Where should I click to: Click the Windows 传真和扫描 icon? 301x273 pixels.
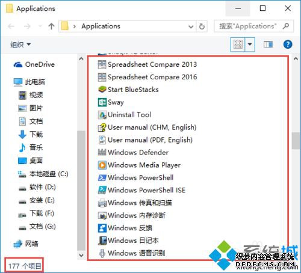pos(102,203)
